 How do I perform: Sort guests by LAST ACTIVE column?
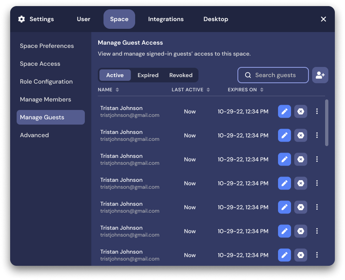[191, 90]
